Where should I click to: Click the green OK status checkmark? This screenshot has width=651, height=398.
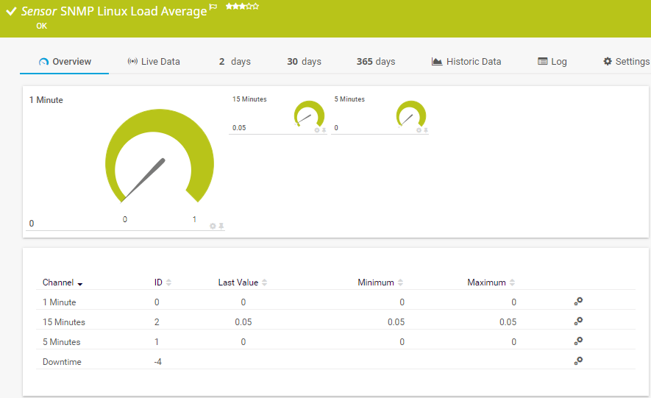(x=11, y=12)
